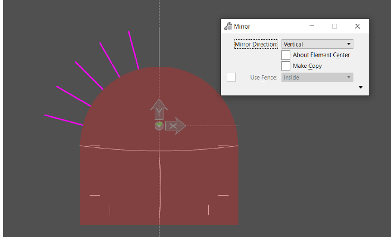
Task: Click the Mirror Direction label
Action: click(256, 45)
